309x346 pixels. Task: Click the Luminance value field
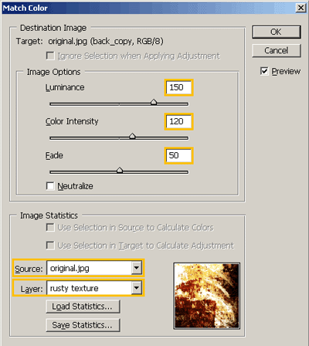click(179, 87)
